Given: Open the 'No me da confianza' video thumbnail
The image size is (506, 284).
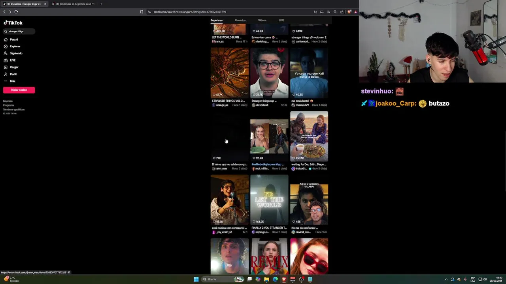Looking at the screenshot, I should tap(309, 200).
